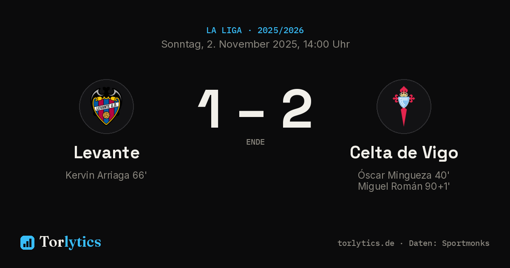The image size is (510, 268).
Task: Click the dash between the scores
Action: [x=251, y=114]
